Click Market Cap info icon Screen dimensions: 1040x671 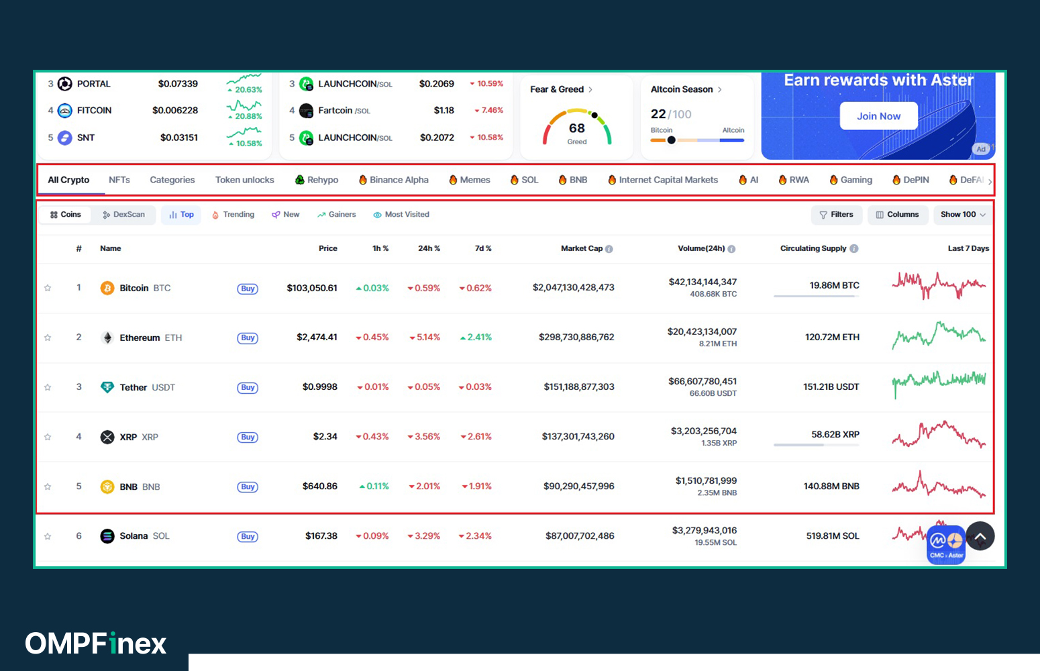point(609,249)
